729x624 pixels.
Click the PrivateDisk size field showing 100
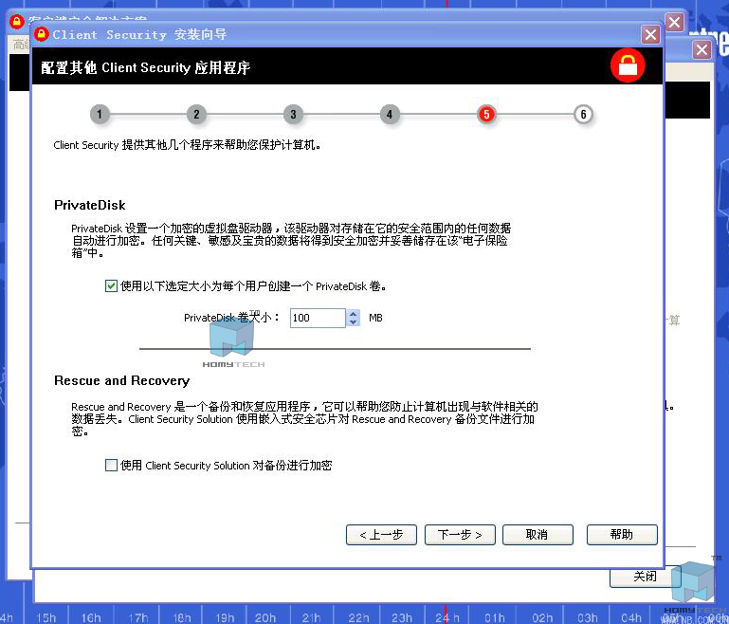click(x=317, y=318)
